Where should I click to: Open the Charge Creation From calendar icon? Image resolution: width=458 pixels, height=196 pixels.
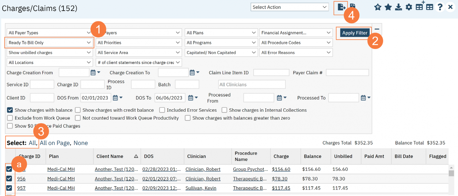(93, 72)
